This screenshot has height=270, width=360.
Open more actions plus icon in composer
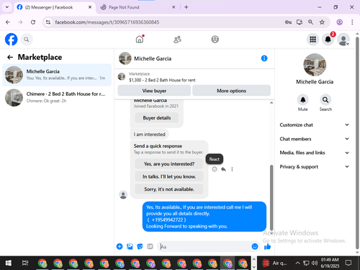120,246
